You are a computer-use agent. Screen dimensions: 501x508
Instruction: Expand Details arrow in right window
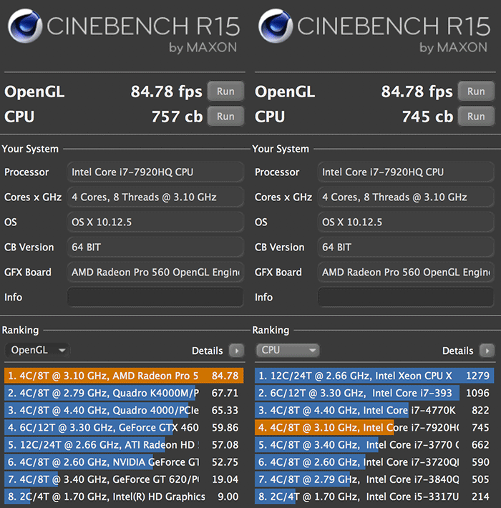point(487,351)
